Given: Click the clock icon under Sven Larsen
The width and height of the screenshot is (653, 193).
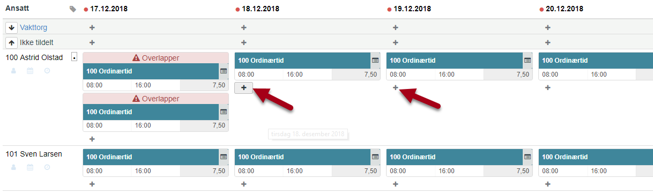Looking at the screenshot, I should point(47,167).
